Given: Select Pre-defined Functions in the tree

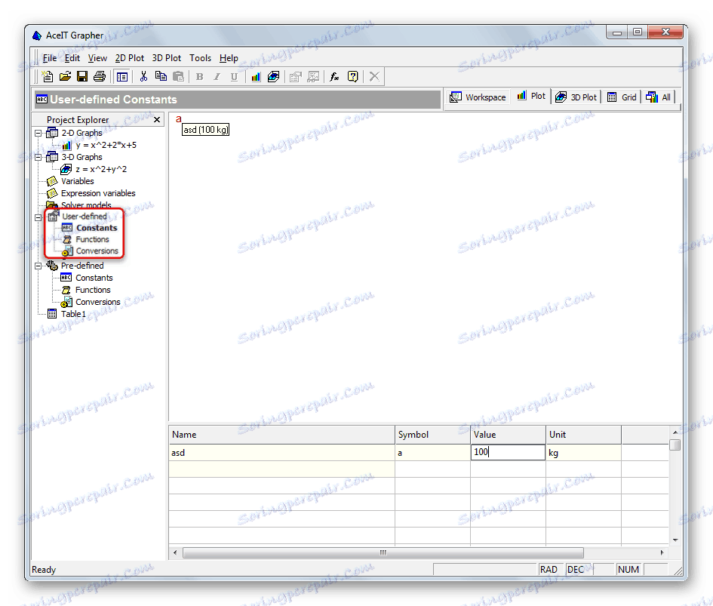Looking at the screenshot, I should (93, 290).
